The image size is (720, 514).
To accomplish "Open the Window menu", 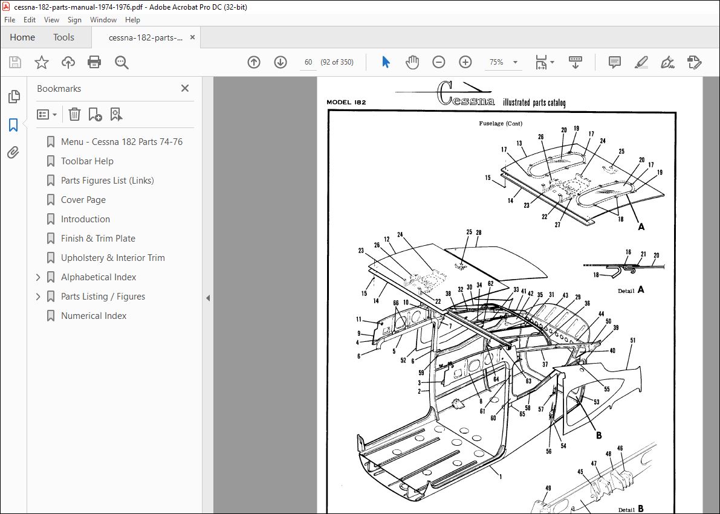I will click(x=103, y=20).
